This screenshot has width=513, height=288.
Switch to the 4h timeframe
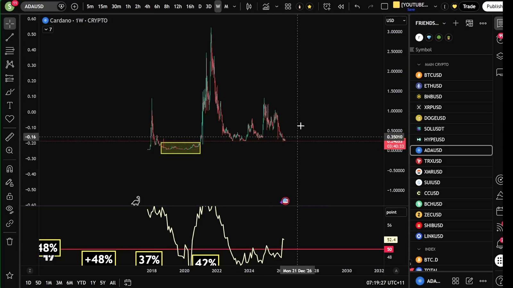[x=147, y=6]
